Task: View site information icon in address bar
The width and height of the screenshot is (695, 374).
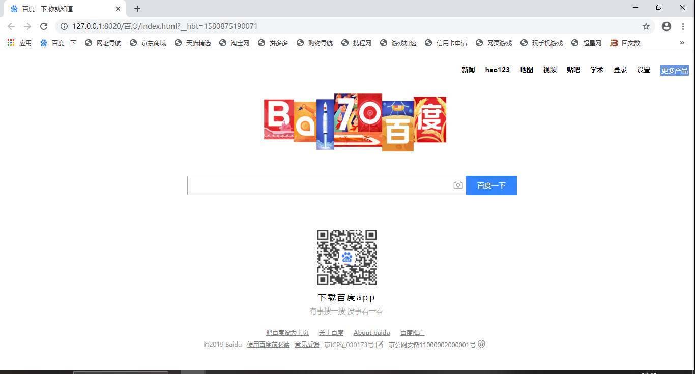Action: tap(64, 26)
